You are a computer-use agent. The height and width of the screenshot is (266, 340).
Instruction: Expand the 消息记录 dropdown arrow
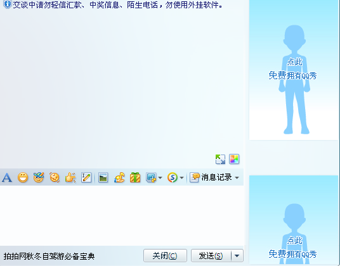click(x=237, y=178)
